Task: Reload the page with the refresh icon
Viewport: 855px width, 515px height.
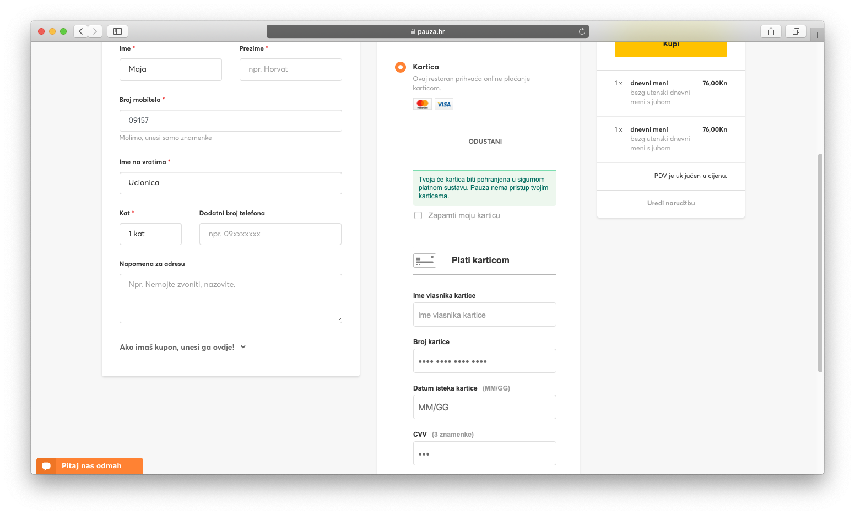Action: pyautogui.click(x=582, y=31)
